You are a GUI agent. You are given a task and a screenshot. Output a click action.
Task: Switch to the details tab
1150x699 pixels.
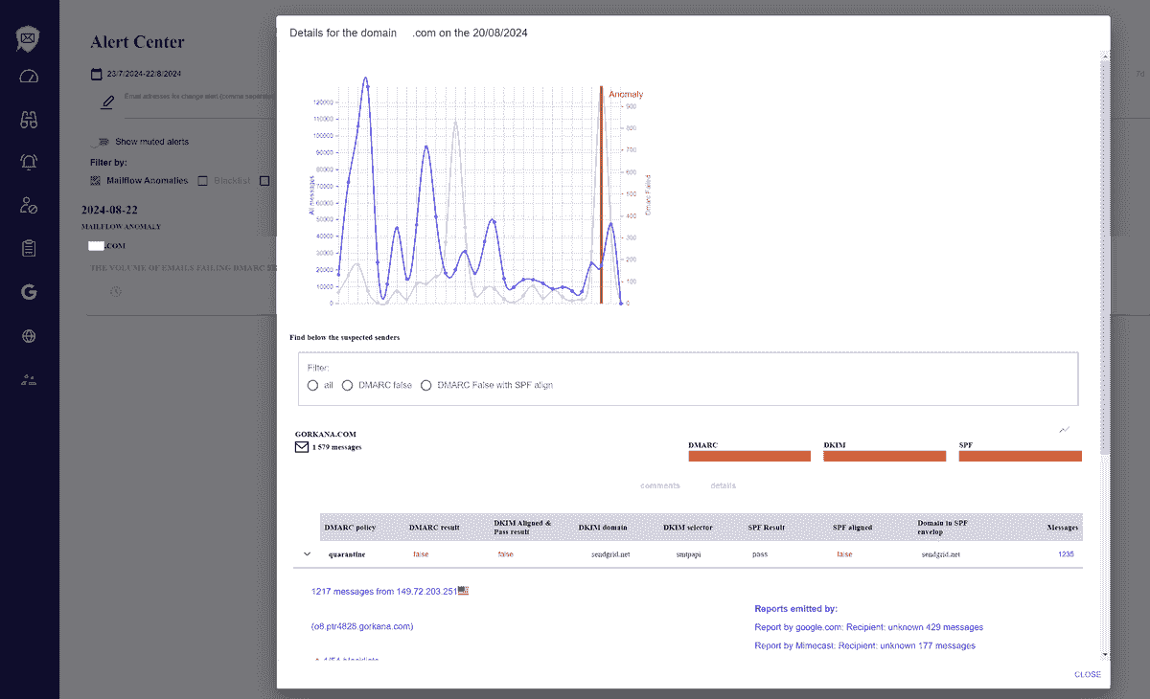pos(724,485)
